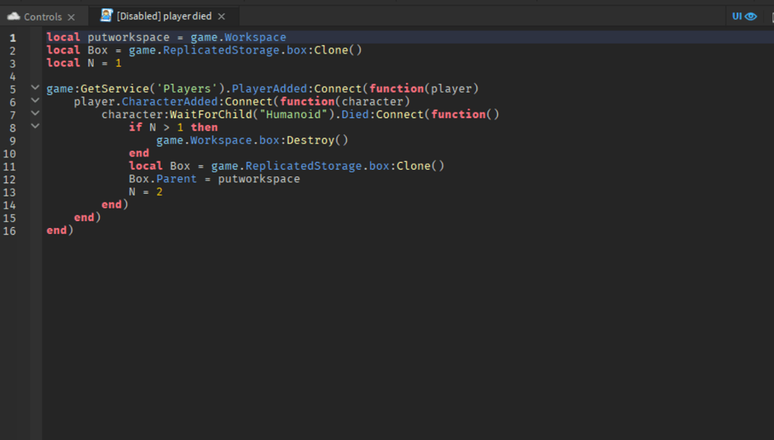The image size is (774, 440).
Task: Click the value 2 on line 13
Action: 159,191
